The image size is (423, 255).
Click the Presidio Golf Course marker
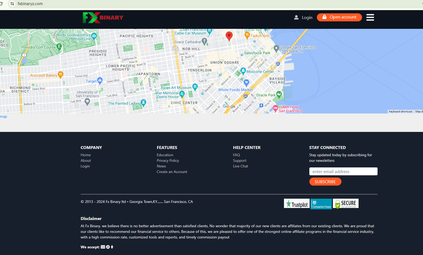tap(59, 47)
